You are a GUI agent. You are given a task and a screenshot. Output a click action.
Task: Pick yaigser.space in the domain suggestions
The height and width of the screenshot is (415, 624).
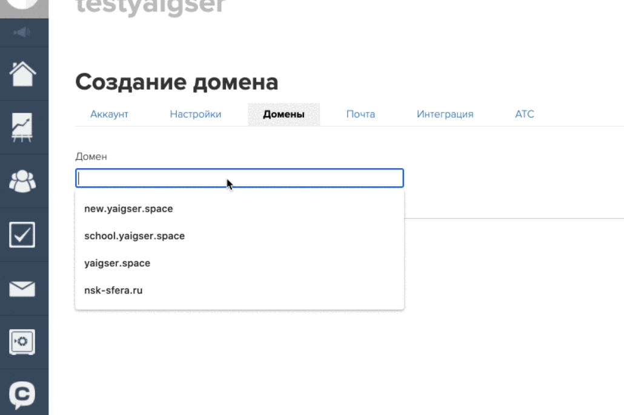point(117,263)
